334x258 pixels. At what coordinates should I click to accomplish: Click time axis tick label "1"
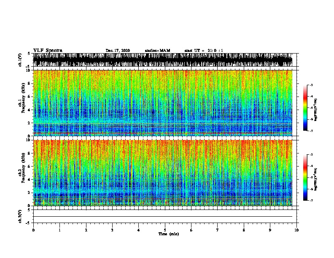click(x=59, y=230)
